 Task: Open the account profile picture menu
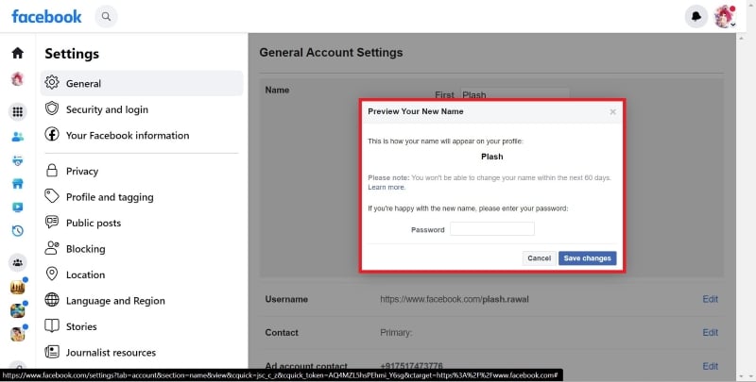725,17
